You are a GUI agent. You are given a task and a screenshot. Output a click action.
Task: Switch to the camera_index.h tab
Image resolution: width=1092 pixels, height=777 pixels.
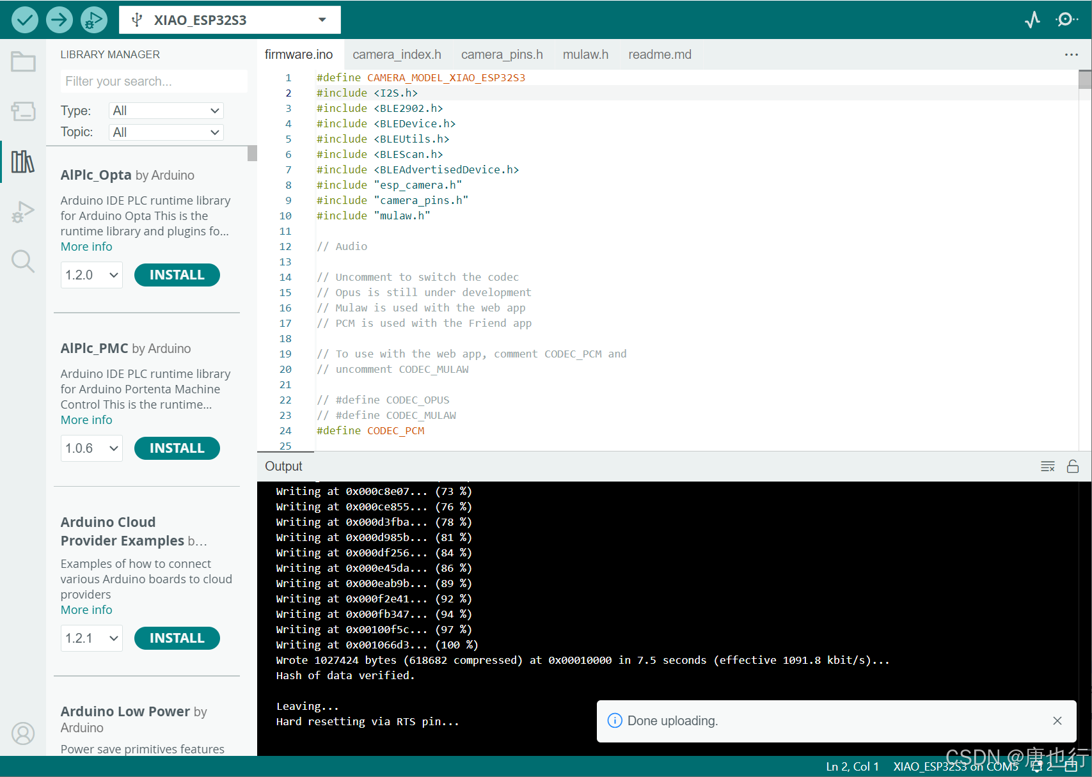tap(397, 55)
